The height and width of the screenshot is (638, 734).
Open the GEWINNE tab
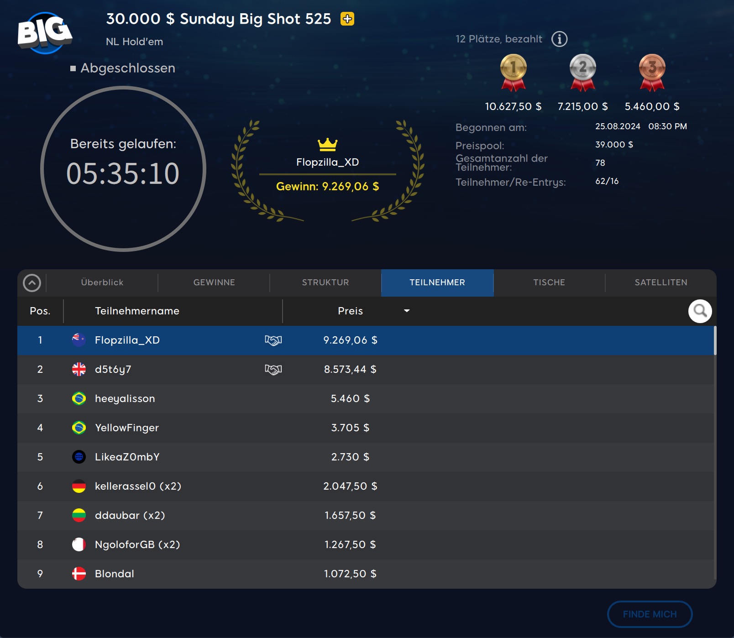point(214,283)
